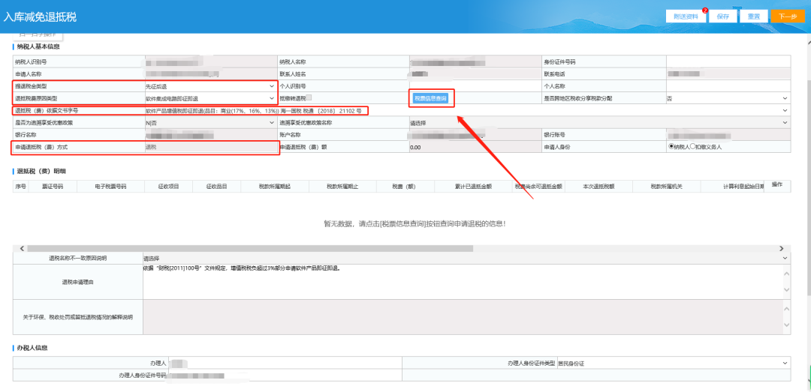Click the 税款所属期止 column header
The width and height of the screenshot is (811, 392).
(342, 186)
